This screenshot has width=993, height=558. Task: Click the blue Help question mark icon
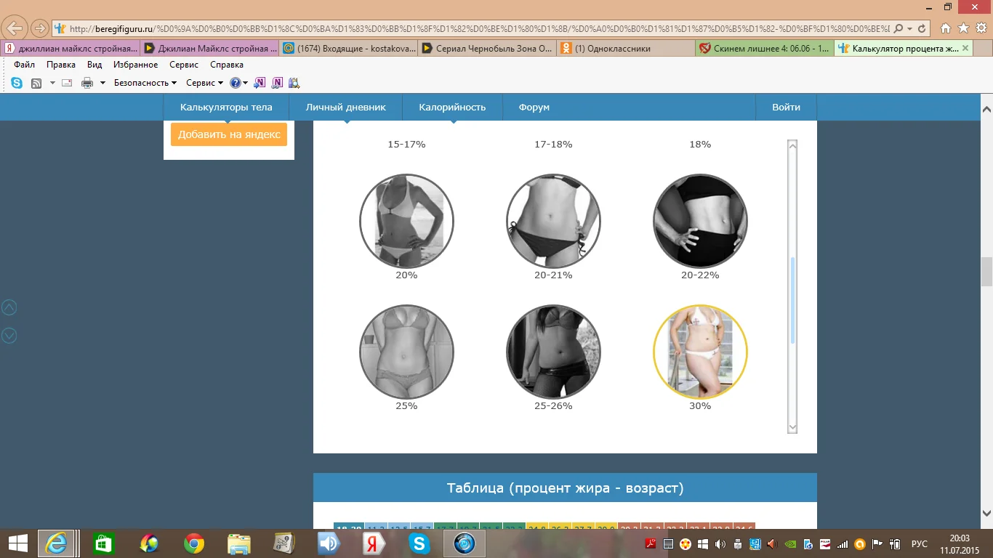[236, 83]
